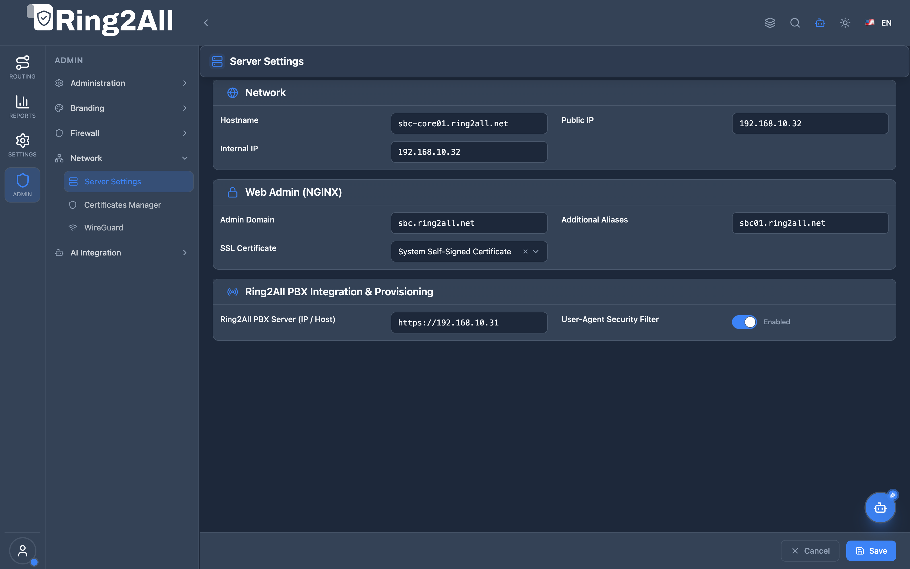Edit the Additional Aliases field
Viewport: 910px width, 569px height.
click(x=810, y=223)
